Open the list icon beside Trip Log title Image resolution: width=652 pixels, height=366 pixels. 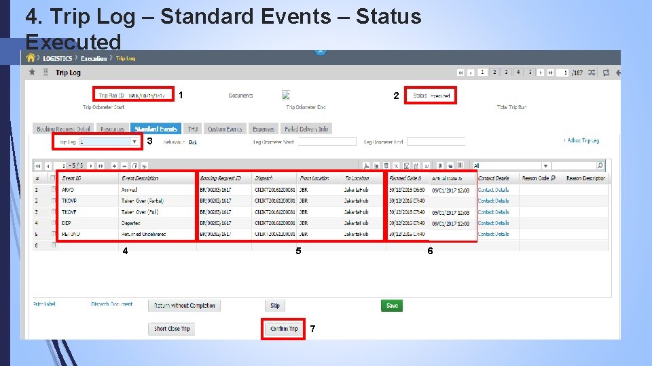click(x=46, y=73)
